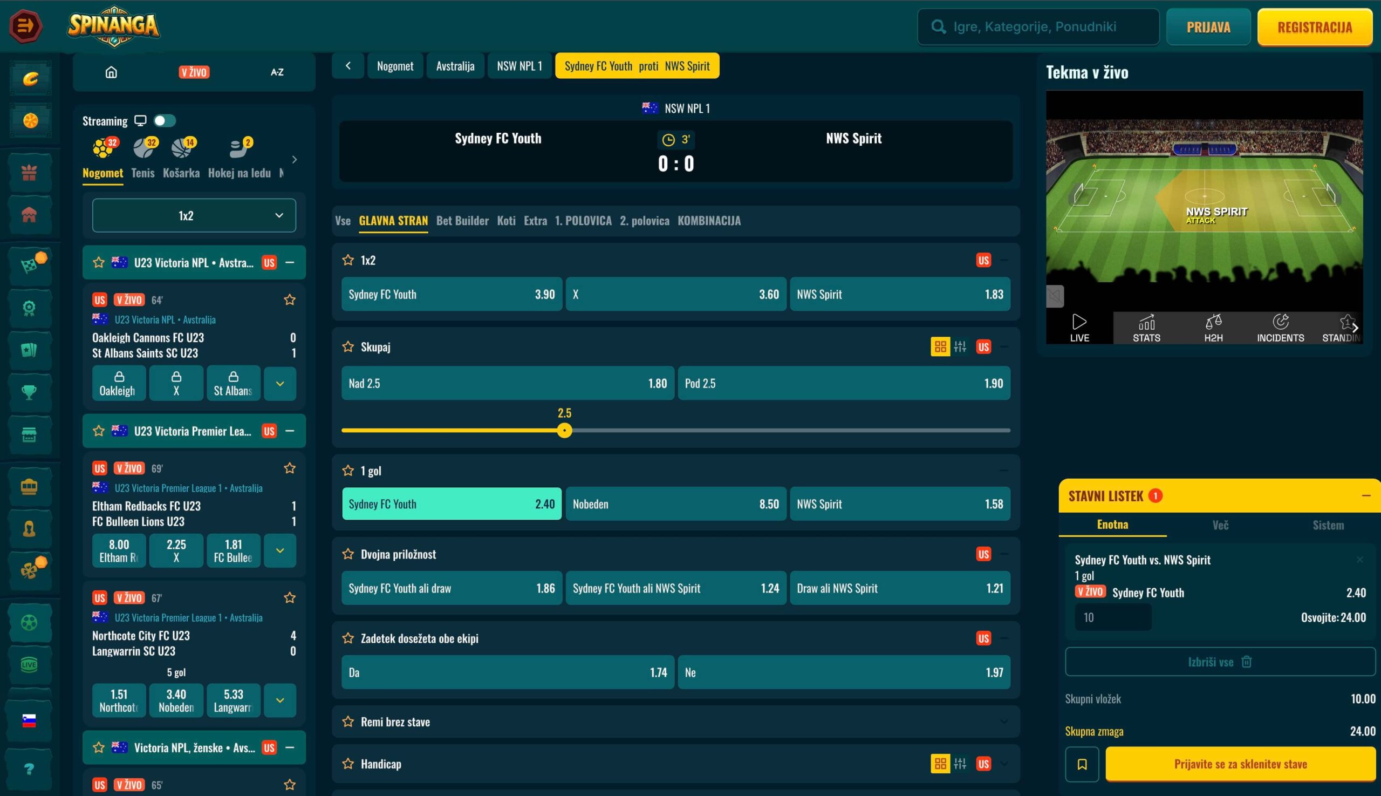This screenshot has height=796, width=1381.
Task: Collapse the U23 Victoria Premier League group
Action: coord(290,431)
